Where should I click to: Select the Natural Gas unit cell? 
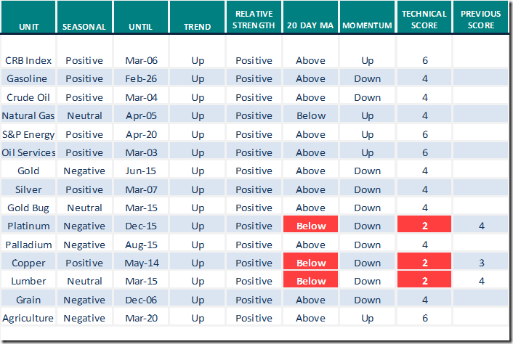[28, 115]
